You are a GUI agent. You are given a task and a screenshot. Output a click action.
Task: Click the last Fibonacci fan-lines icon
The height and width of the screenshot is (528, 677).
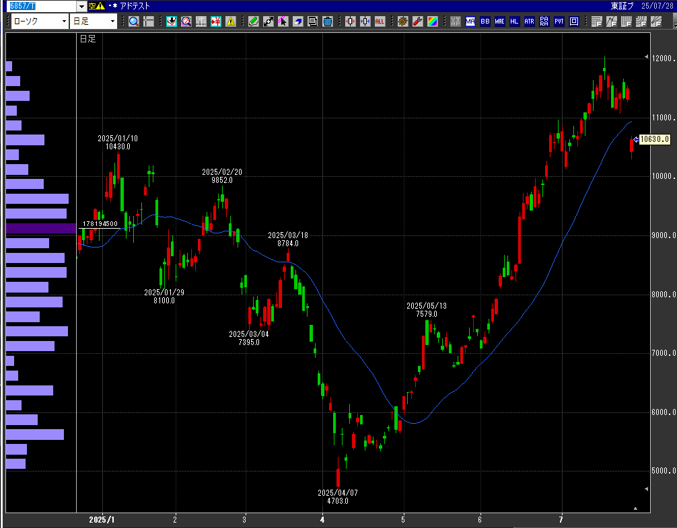point(656,21)
